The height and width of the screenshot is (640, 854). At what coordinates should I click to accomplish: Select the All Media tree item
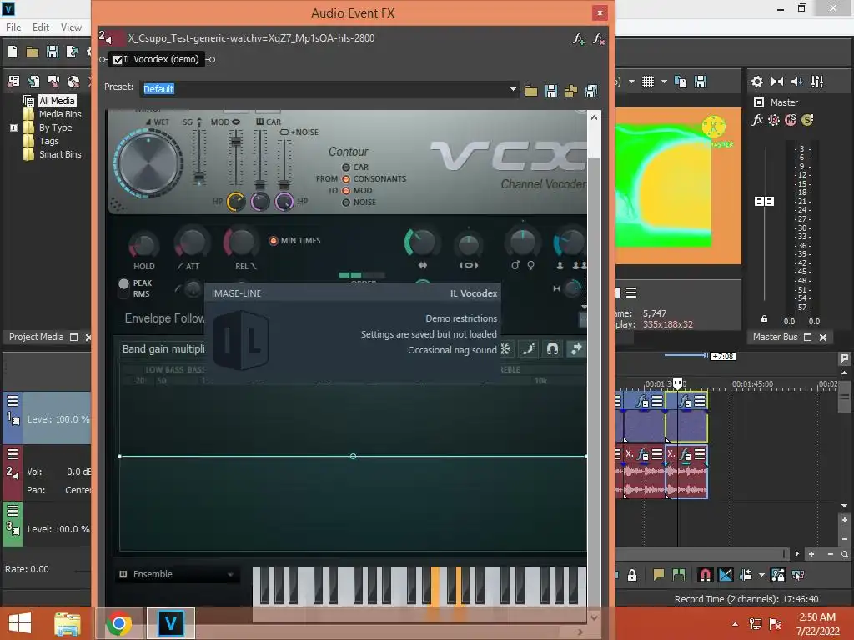57,101
